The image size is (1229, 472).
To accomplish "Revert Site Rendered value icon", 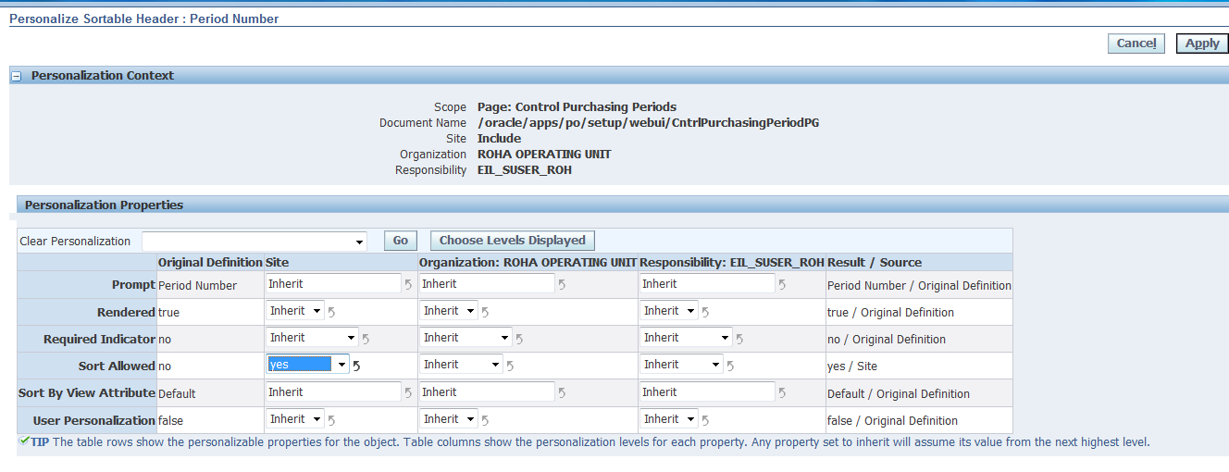I will (x=331, y=312).
